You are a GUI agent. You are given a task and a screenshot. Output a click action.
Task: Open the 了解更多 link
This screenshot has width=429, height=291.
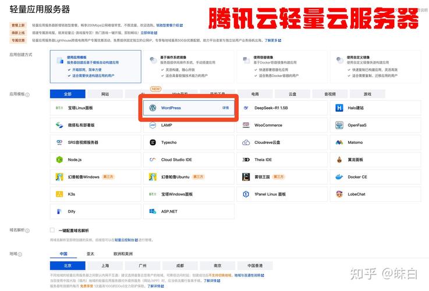click(273, 41)
